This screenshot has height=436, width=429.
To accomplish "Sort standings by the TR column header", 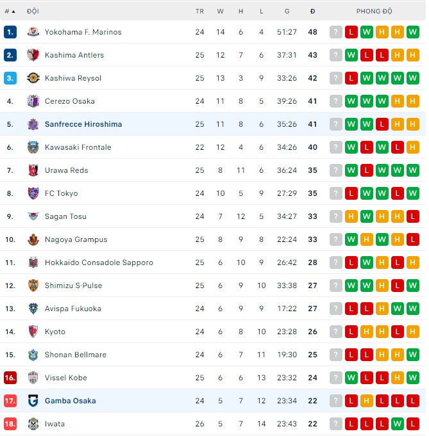I will pos(199,12).
